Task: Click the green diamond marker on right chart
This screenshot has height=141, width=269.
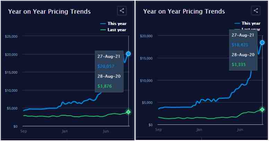Action: tap(262, 110)
